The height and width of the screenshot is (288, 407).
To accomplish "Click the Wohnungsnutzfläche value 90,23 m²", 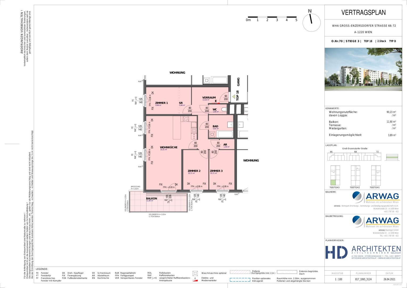I will [391, 112].
